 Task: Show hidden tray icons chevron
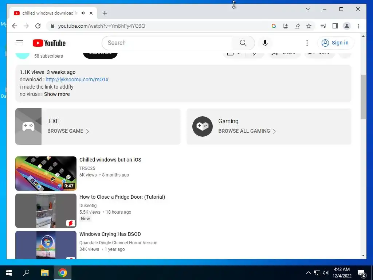308,273
